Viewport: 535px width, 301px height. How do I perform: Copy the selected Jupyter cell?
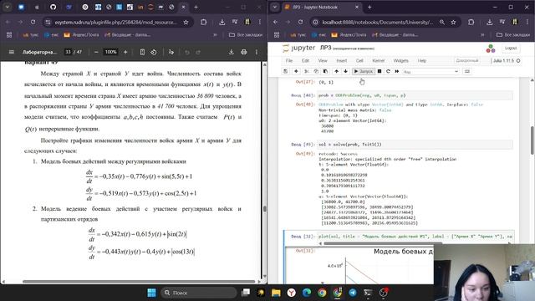316,71
